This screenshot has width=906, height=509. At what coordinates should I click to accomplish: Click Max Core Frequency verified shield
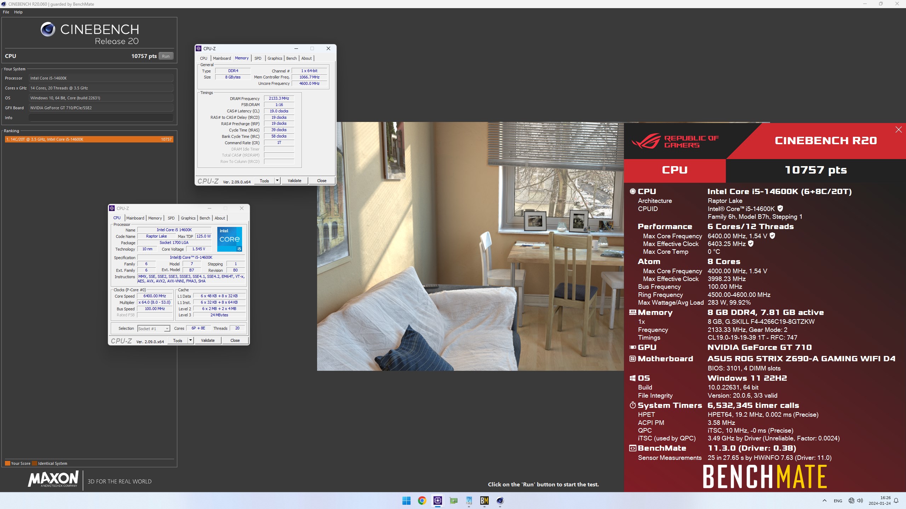773,236
